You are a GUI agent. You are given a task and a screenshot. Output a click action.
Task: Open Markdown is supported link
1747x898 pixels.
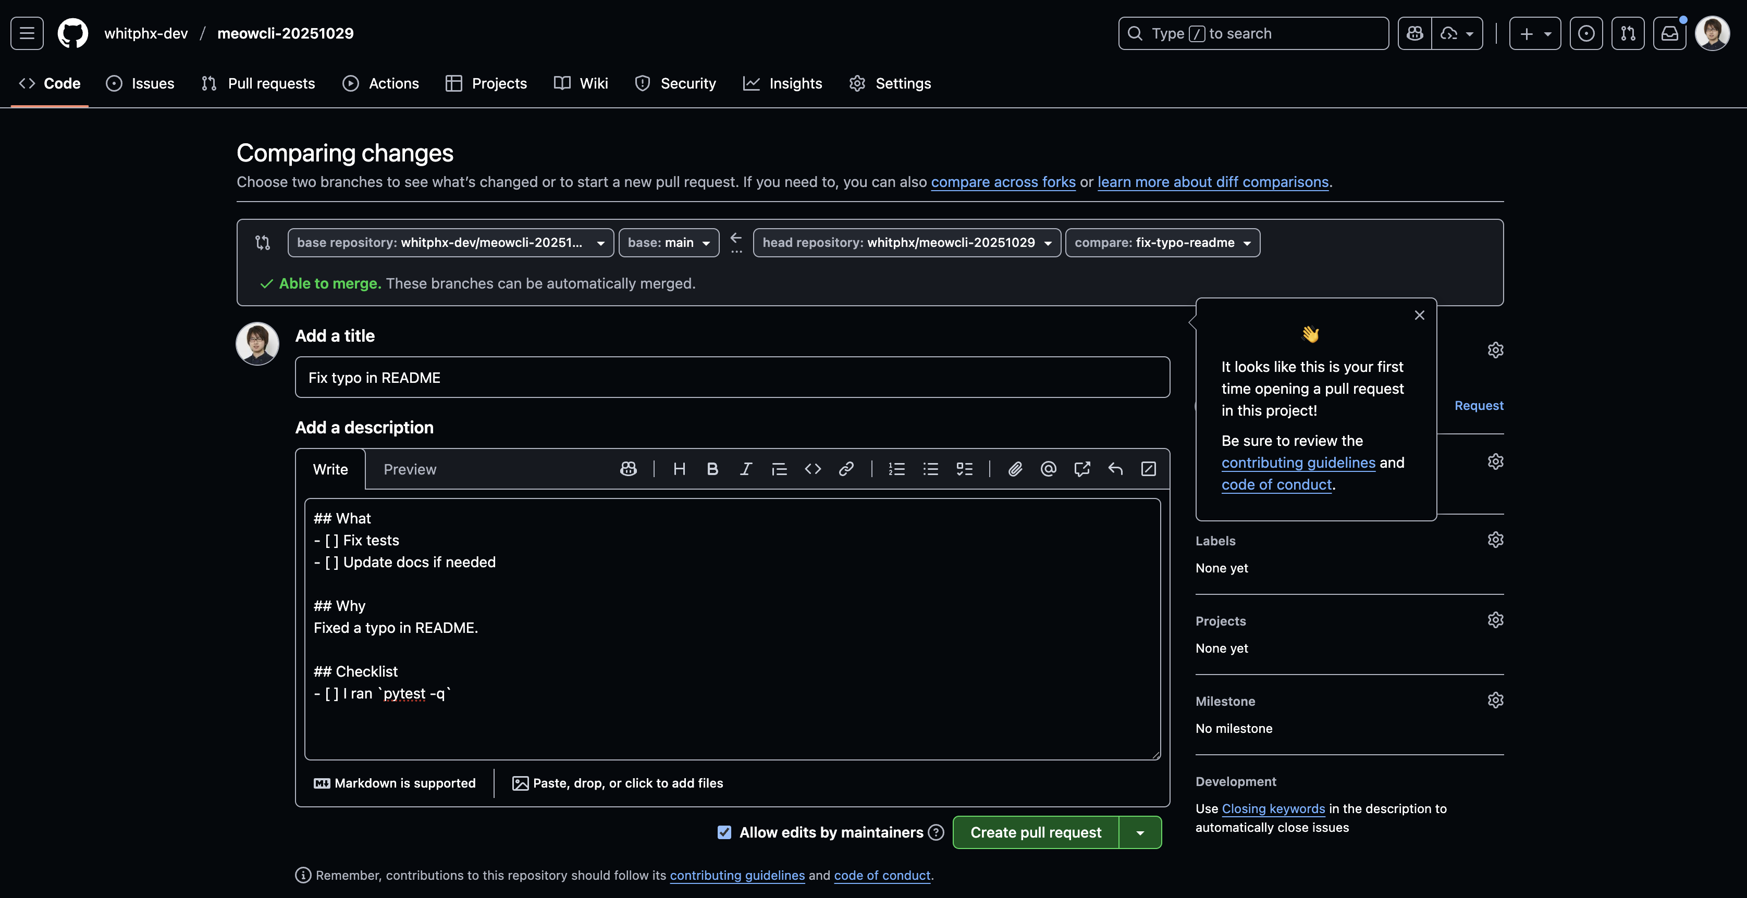tap(395, 783)
